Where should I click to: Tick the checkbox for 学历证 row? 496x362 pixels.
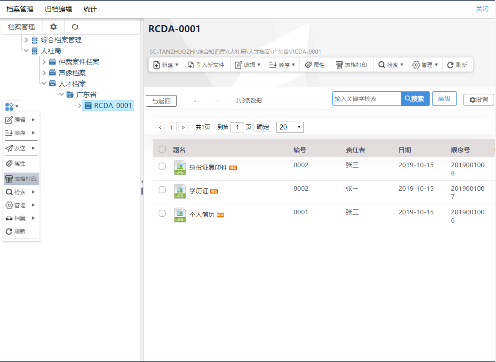162,190
